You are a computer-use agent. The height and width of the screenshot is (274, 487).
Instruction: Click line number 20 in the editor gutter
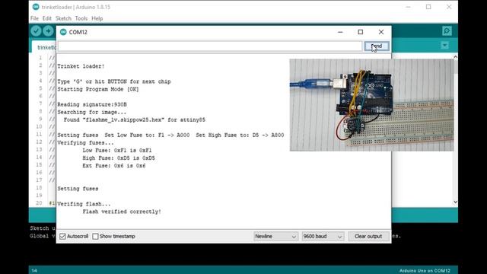tap(39, 203)
